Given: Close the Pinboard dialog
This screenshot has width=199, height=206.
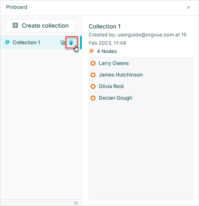Looking at the screenshot, I should [188, 7].
